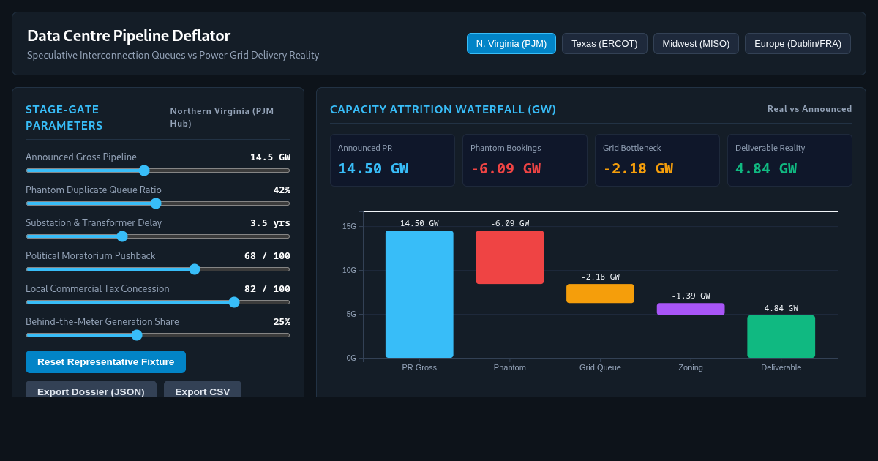
Task: Choose the Europe (Dublin/FRA) region
Action: pos(798,43)
